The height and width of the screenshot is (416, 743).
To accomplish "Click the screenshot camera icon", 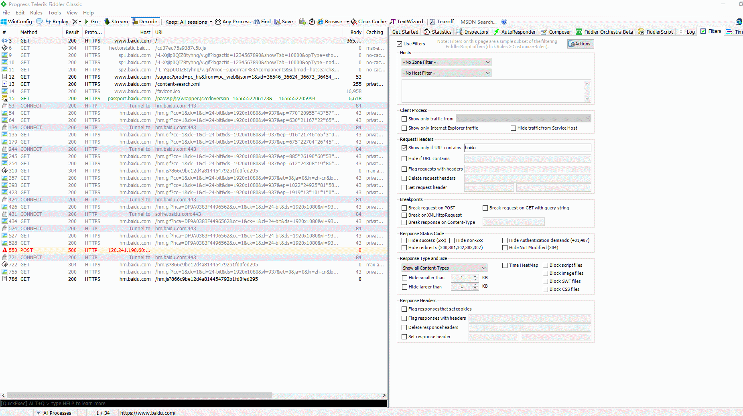I will tap(302, 22).
